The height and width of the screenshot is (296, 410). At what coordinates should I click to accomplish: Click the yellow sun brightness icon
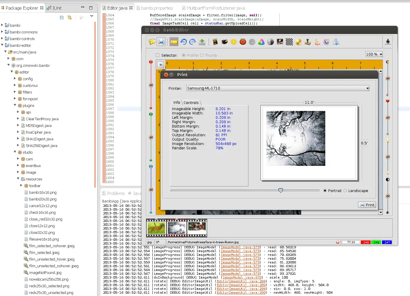pyautogui.click(x=234, y=42)
